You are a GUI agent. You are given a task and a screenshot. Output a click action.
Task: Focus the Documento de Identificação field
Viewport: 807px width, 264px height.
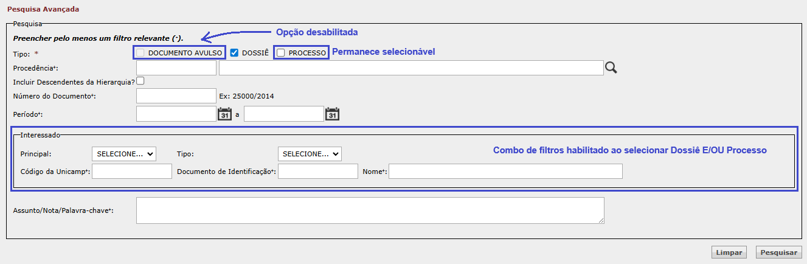tap(318, 172)
